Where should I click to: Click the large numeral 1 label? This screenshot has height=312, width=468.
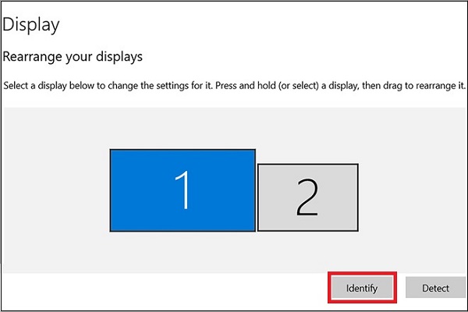(183, 189)
